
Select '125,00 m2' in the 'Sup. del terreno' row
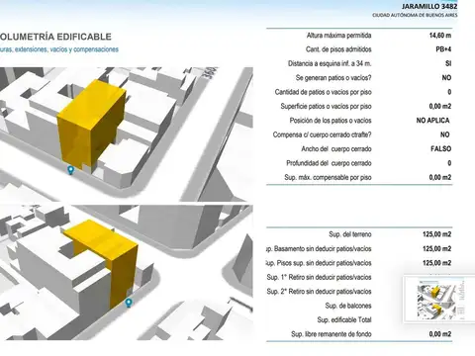click(437, 234)
